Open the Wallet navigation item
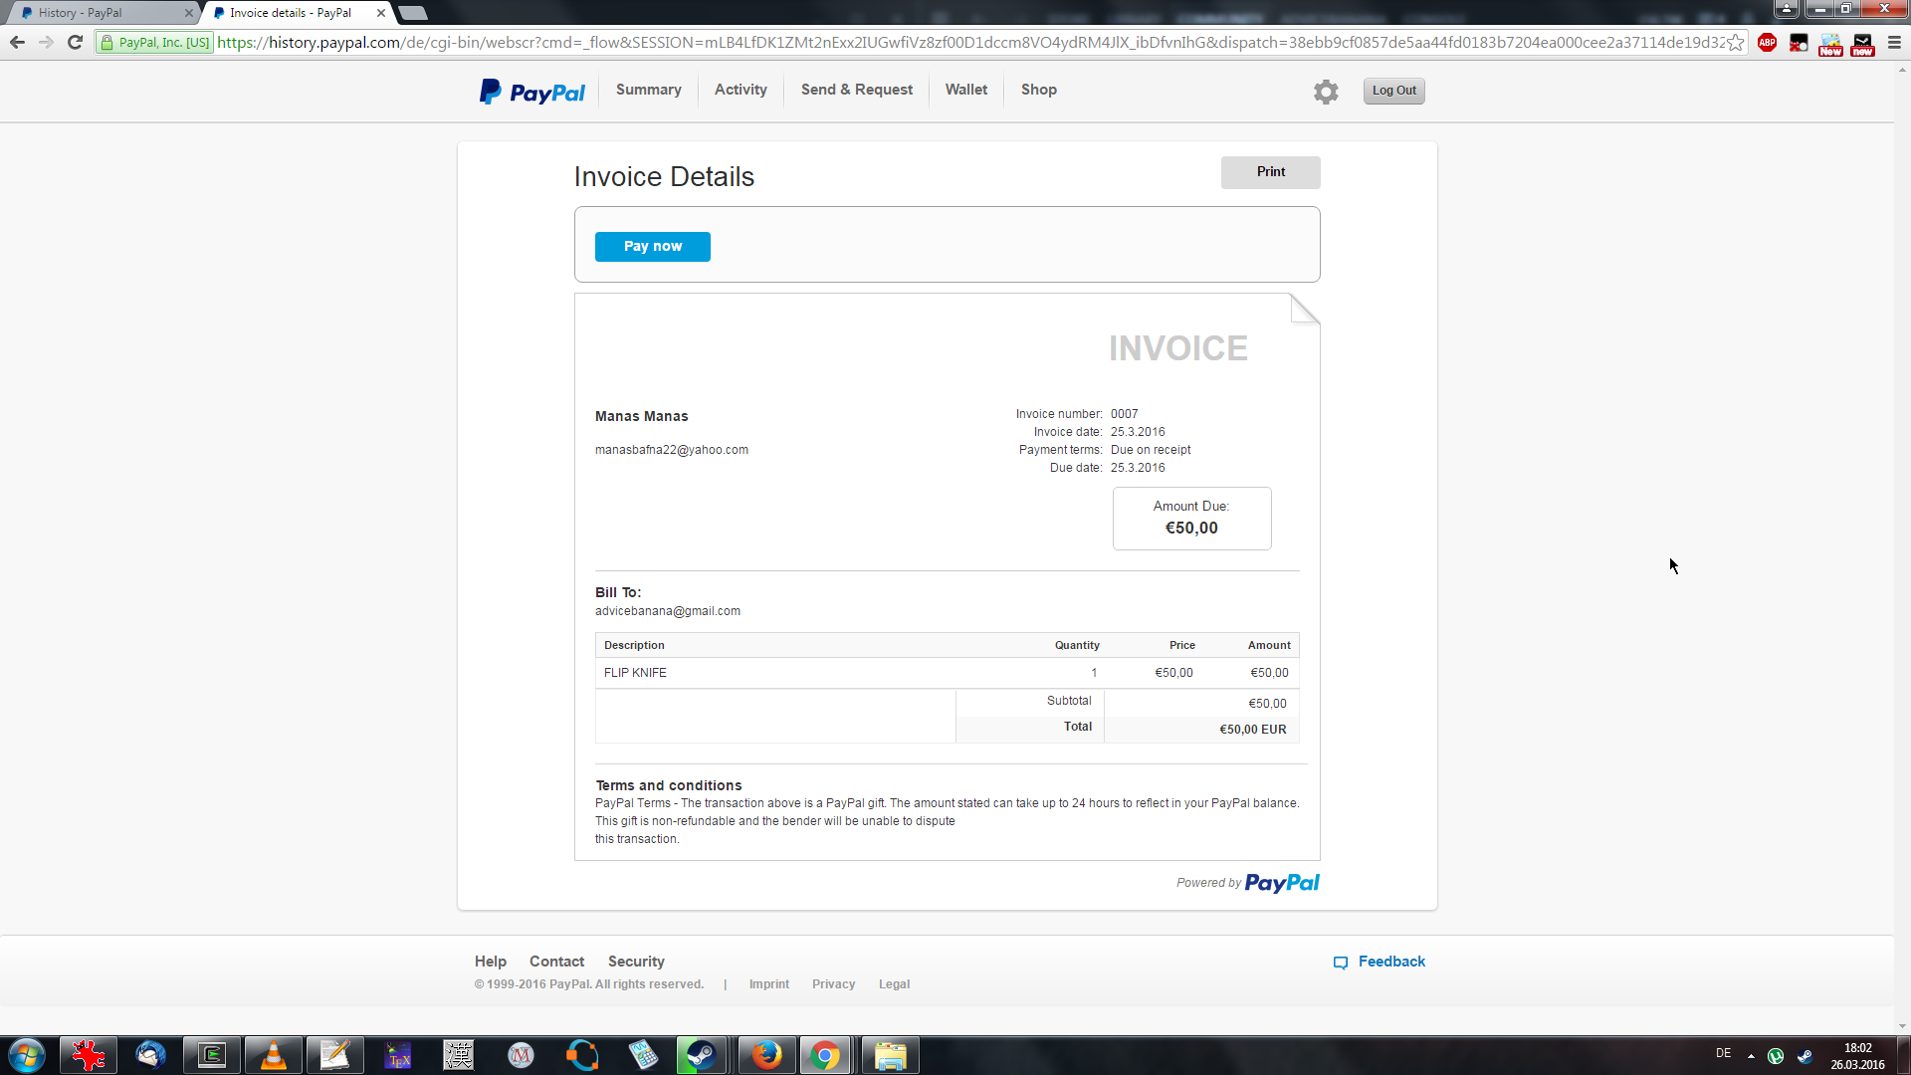The width and height of the screenshot is (1911, 1075). [965, 90]
